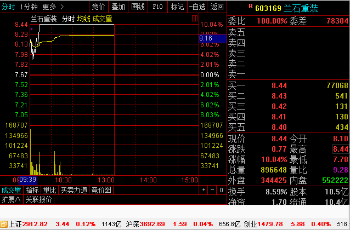Click the 内盘 value 552222
Screen dimensions: 350x230
pyautogui.click(x=335, y=180)
